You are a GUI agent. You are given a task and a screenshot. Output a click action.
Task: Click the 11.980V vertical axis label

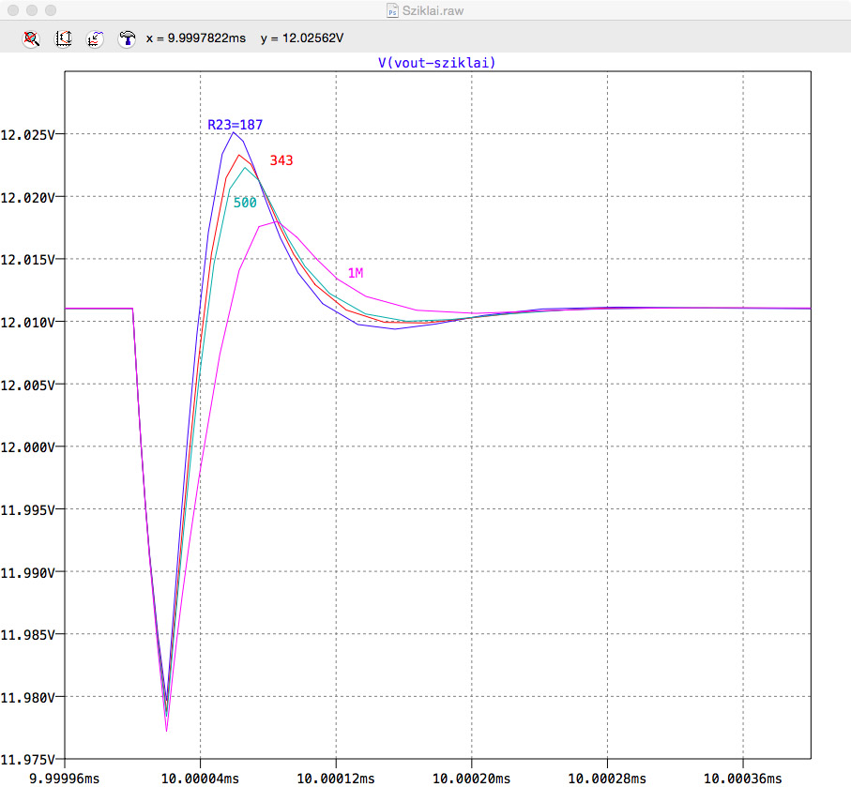28,698
